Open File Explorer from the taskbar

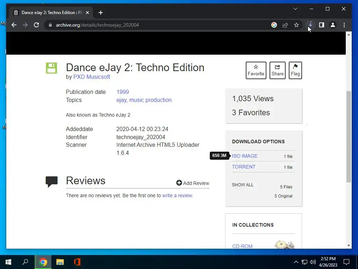pyautogui.click(x=60, y=262)
